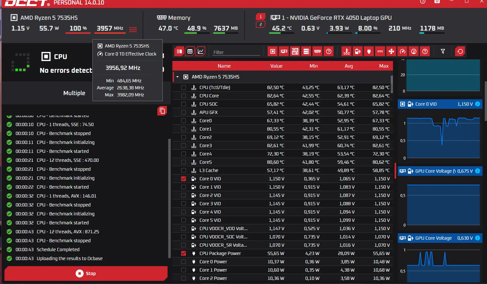Viewport: 487px width, 284px height.
Task: Click the 7637 MB memory usage readout
Action: tap(226, 28)
